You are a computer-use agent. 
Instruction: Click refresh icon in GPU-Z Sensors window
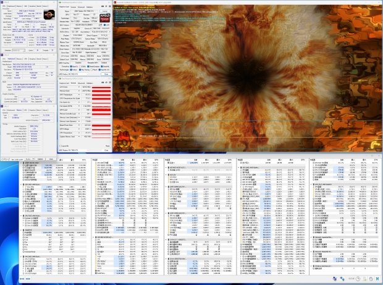click(x=106, y=82)
